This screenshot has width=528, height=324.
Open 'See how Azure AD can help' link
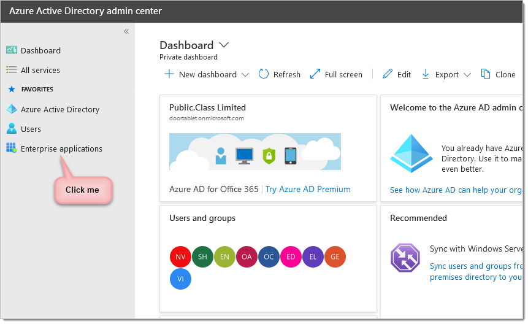click(456, 190)
